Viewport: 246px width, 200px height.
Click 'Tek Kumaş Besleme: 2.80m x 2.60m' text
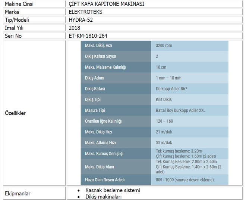coord(186,161)
